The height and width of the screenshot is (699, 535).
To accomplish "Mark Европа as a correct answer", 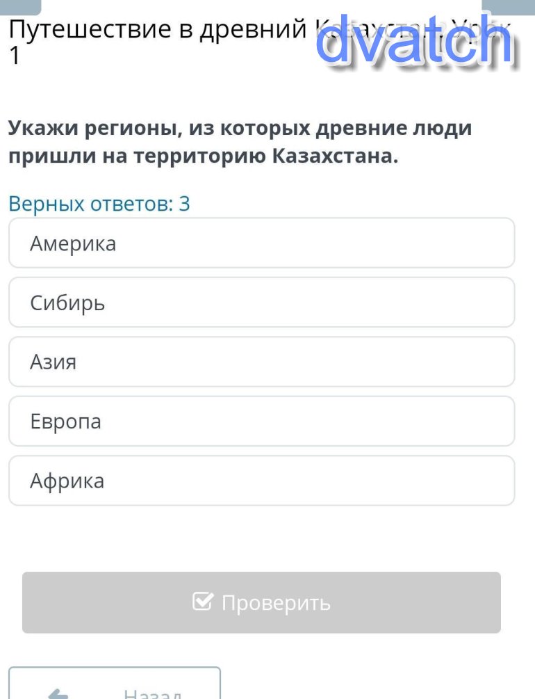I will pos(261,421).
